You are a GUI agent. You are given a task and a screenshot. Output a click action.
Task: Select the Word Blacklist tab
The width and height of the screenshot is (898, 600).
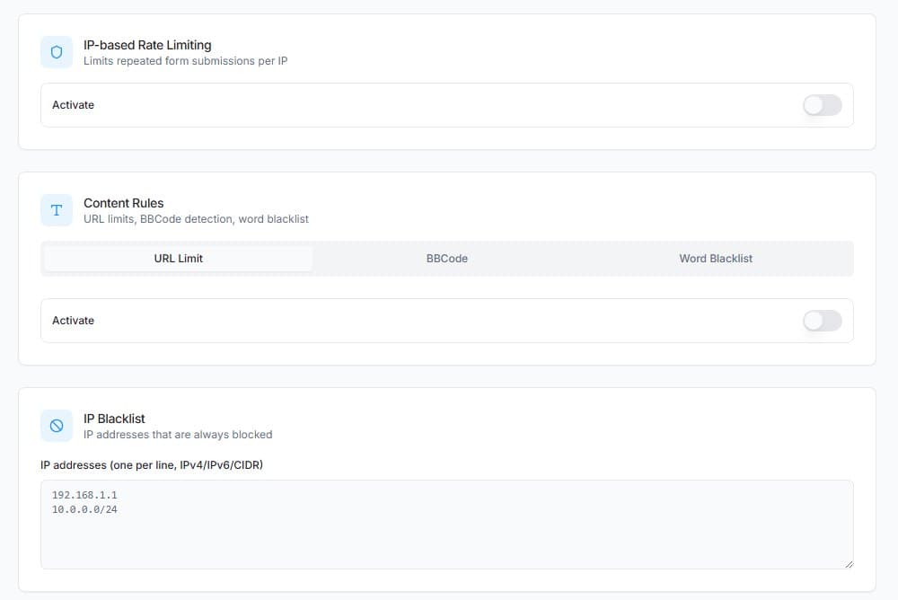point(716,259)
